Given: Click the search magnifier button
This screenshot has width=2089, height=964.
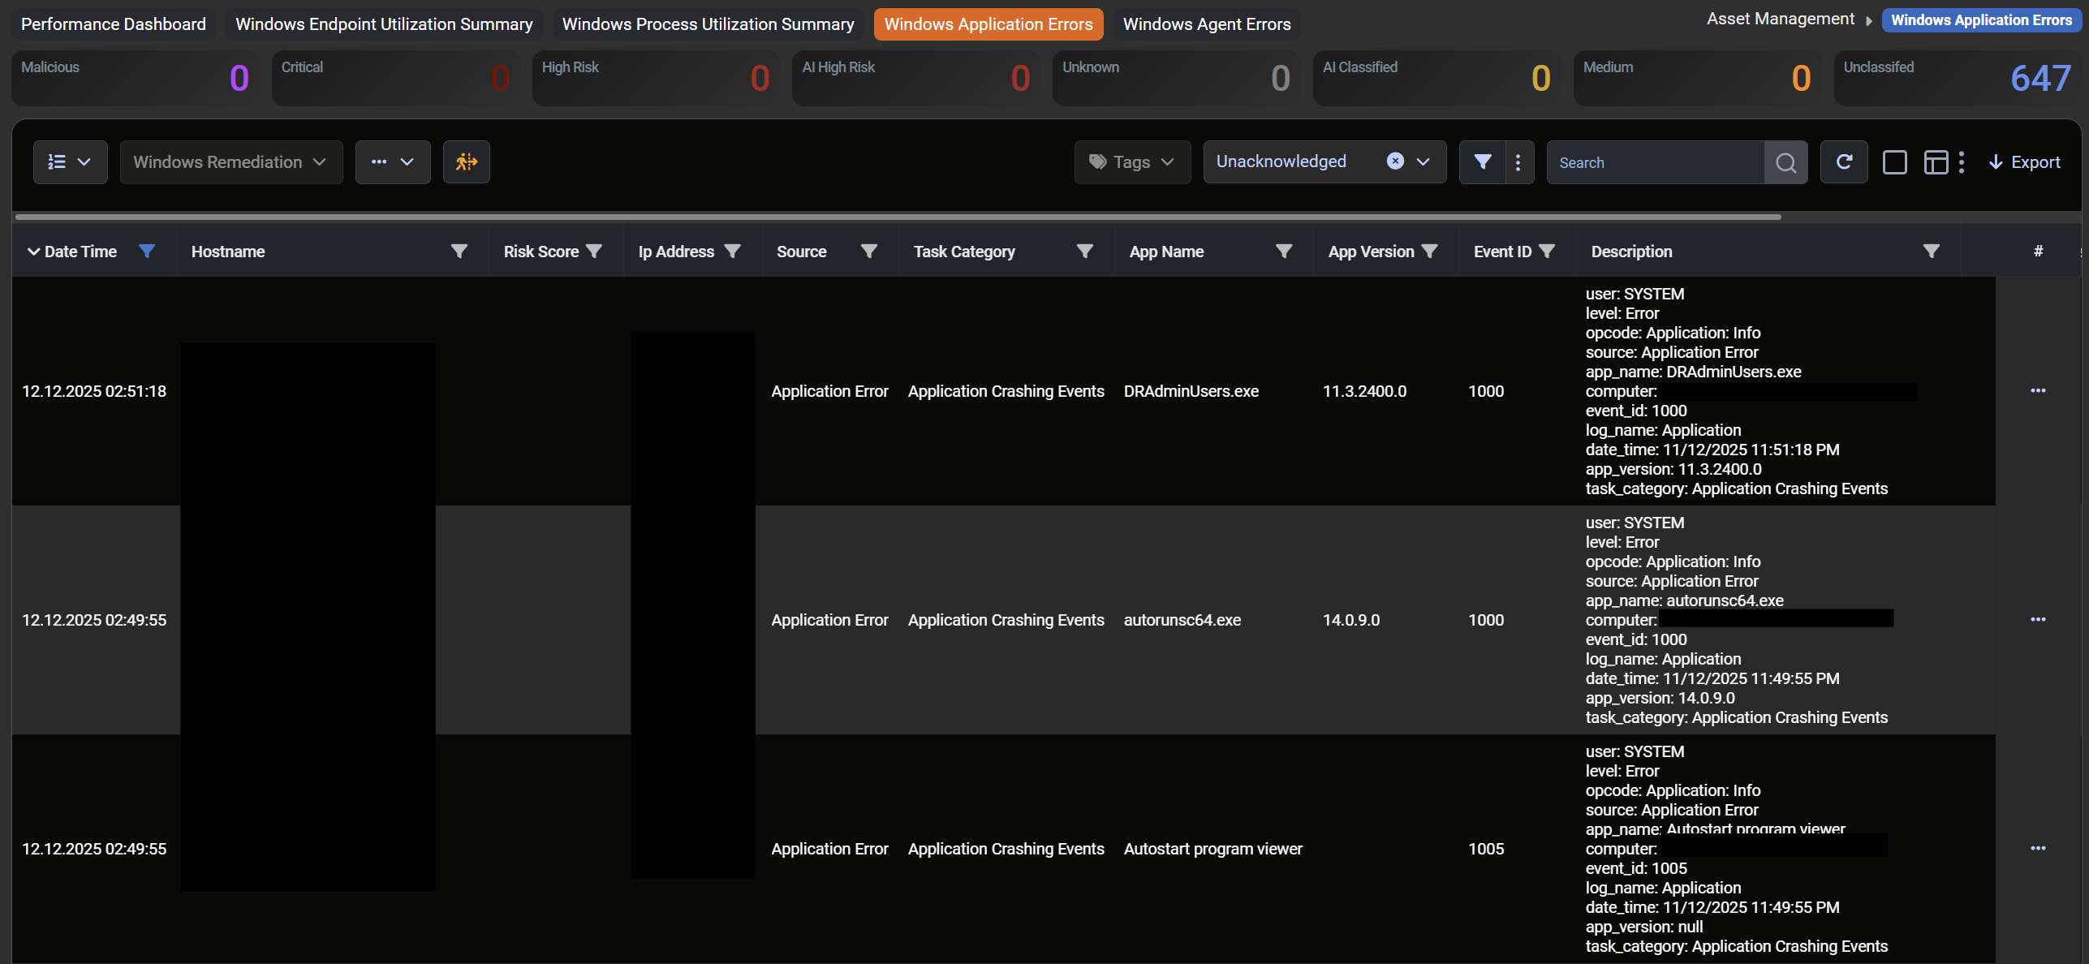Looking at the screenshot, I should coord(1785,162).
